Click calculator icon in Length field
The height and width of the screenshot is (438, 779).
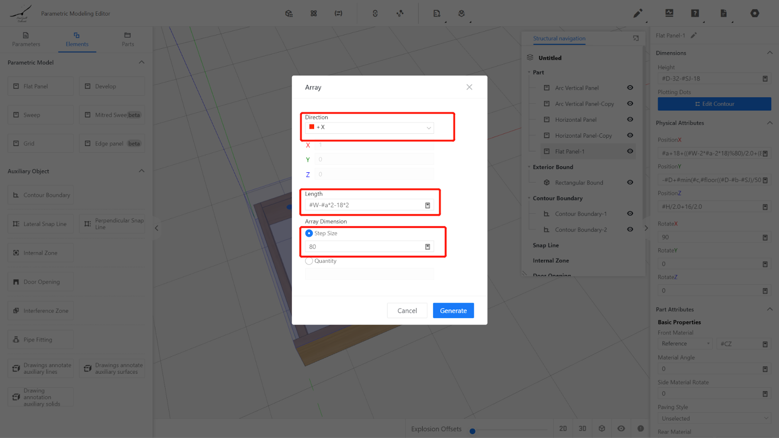tap(427, 205)
